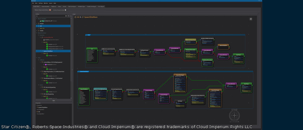This screenshot has height=130, width=303.
Task: Collapse the Other group in Outline
Action: click(36, 58)
